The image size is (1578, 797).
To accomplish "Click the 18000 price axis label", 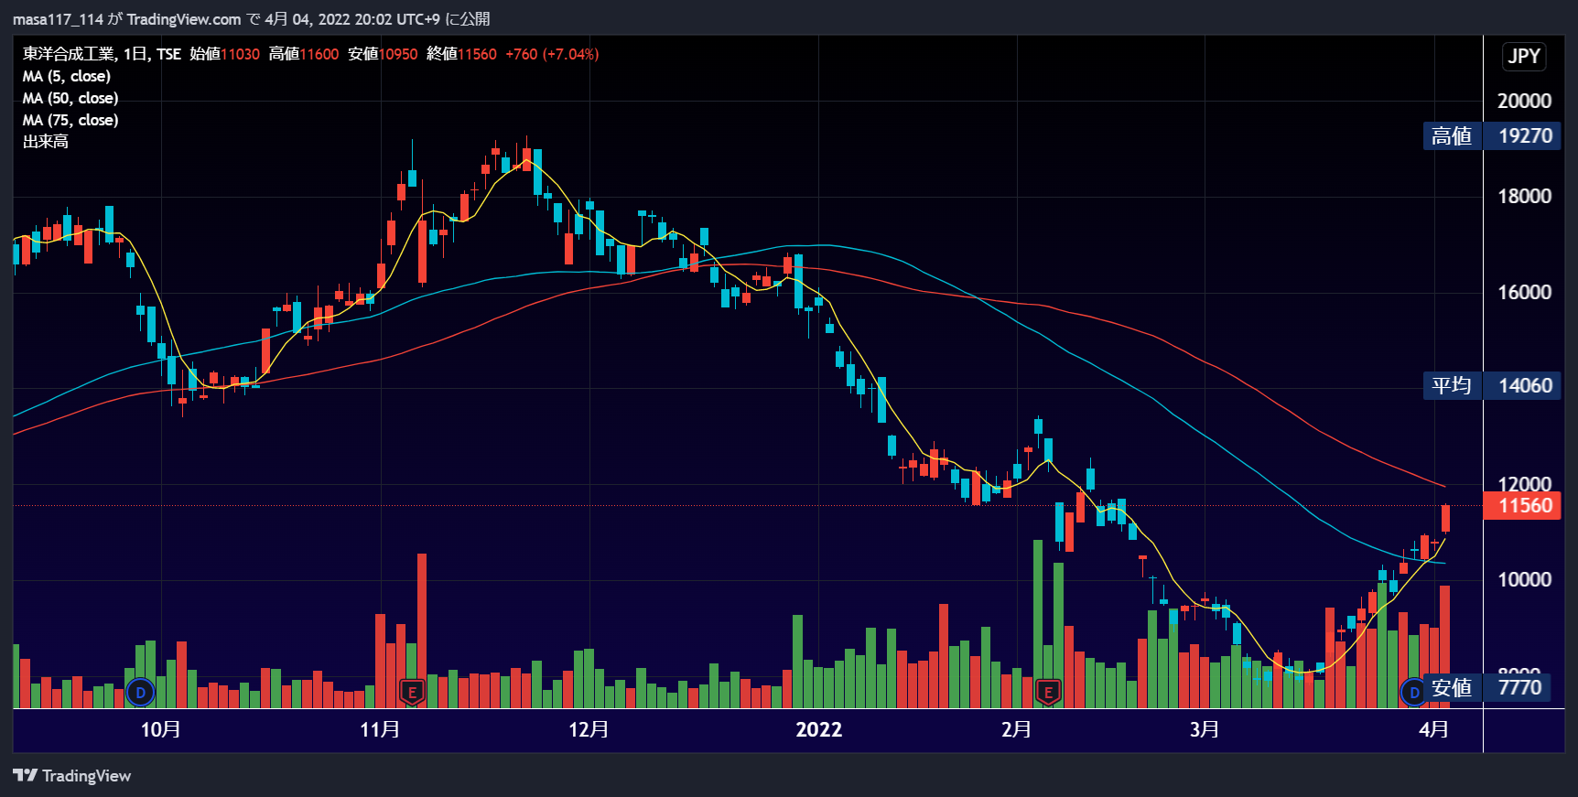I will (x=1524, y=196).
